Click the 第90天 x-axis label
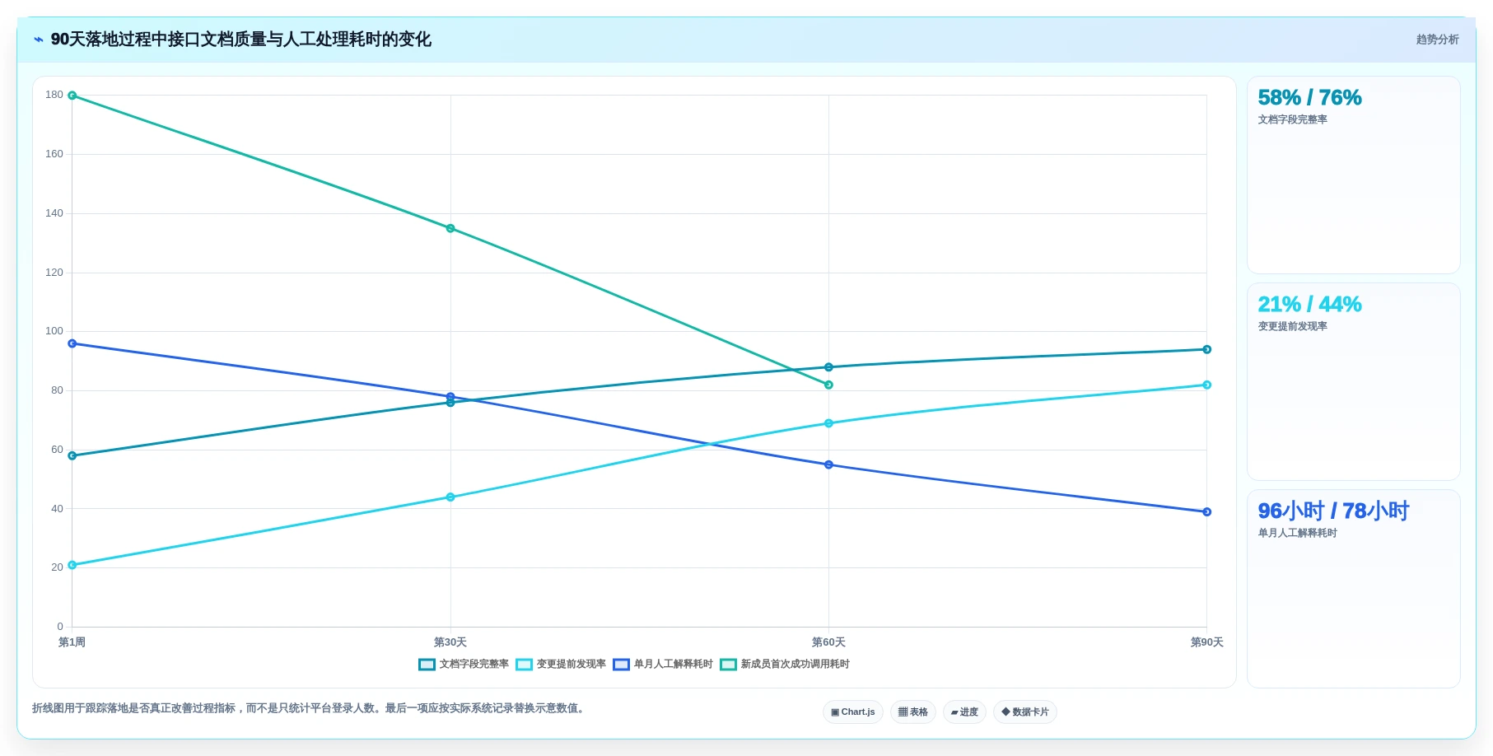Screen dimensions: 1493x756 (x=1206, y=642)
